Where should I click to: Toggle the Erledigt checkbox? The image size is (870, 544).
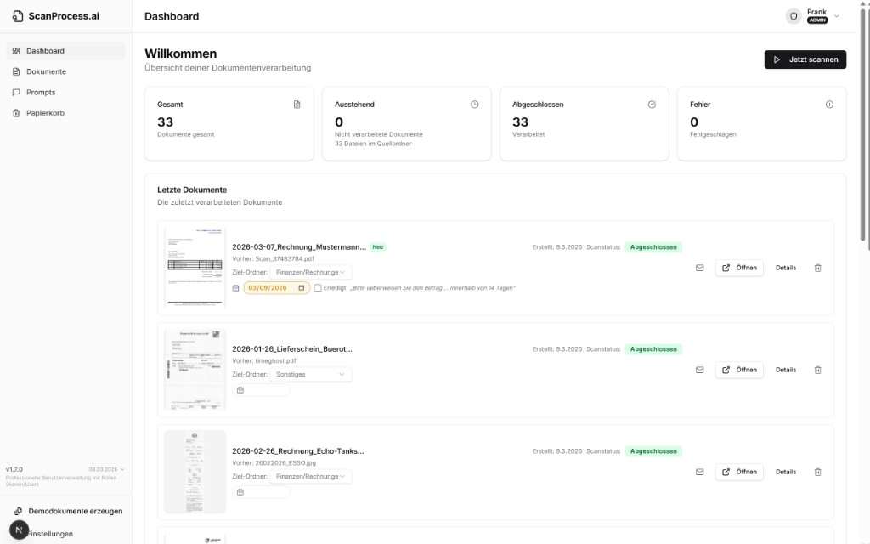[x=318, y=288]
